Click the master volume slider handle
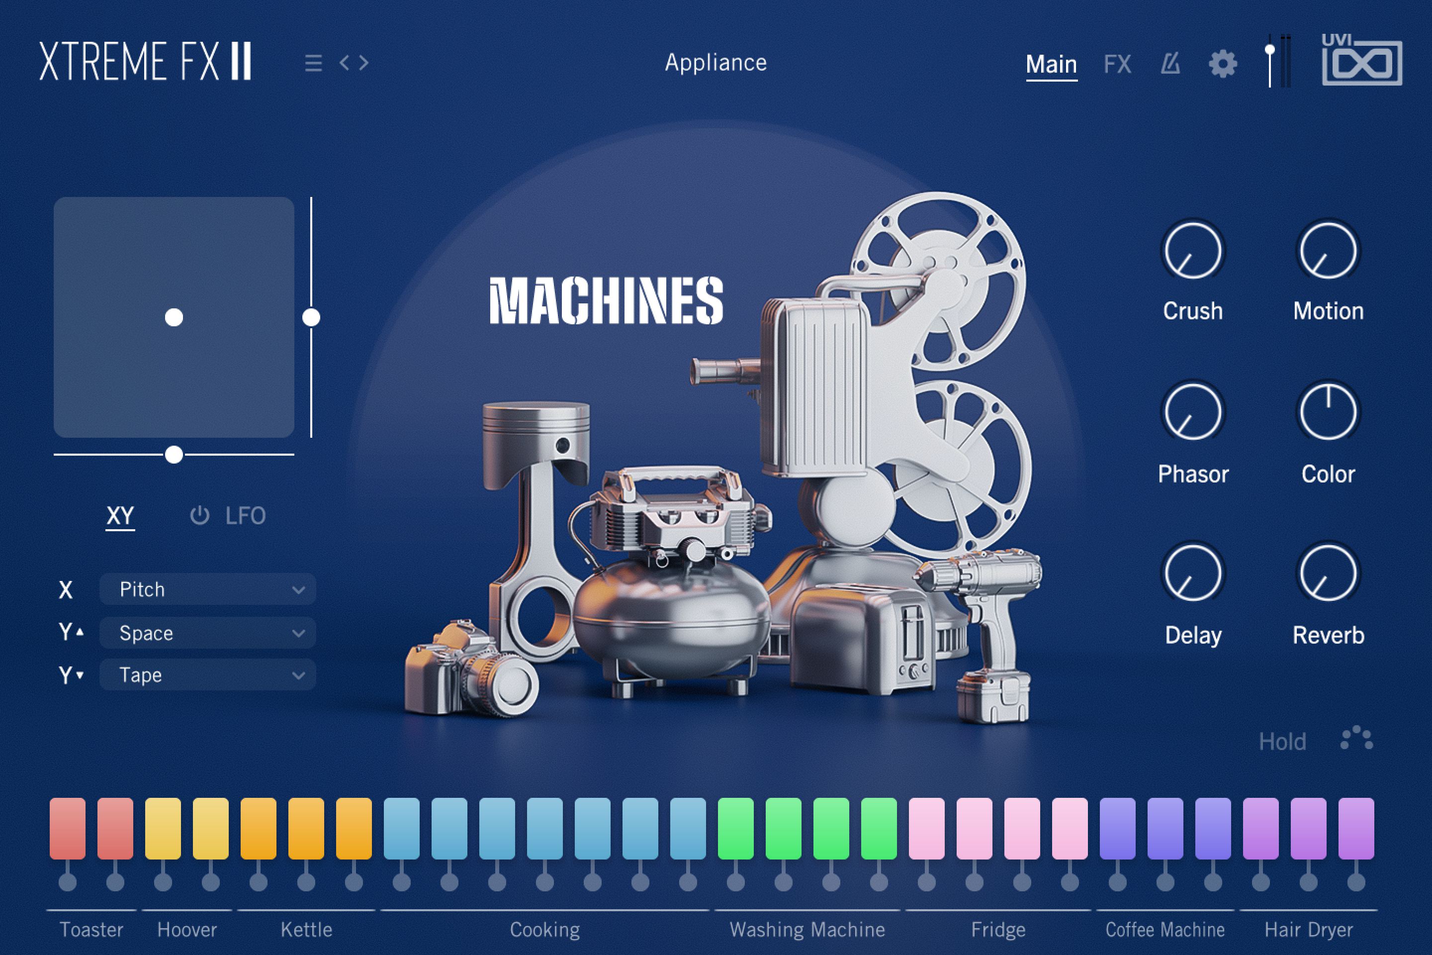 (x=1270, y=51)
